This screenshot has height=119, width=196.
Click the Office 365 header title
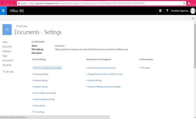tap(17, 11)
